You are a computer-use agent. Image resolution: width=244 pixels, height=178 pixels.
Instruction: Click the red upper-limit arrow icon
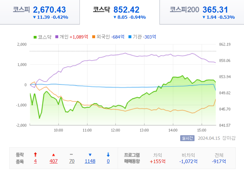35,154
